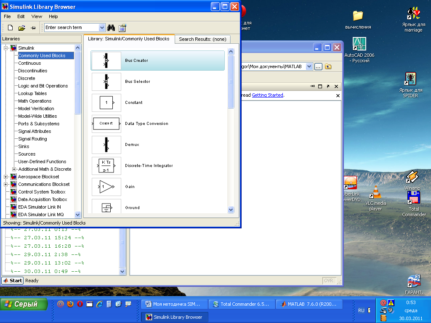The width and height of the screenshot is (431, 323).
Task: Select the Gain block icon
Action: click(106, 187)
